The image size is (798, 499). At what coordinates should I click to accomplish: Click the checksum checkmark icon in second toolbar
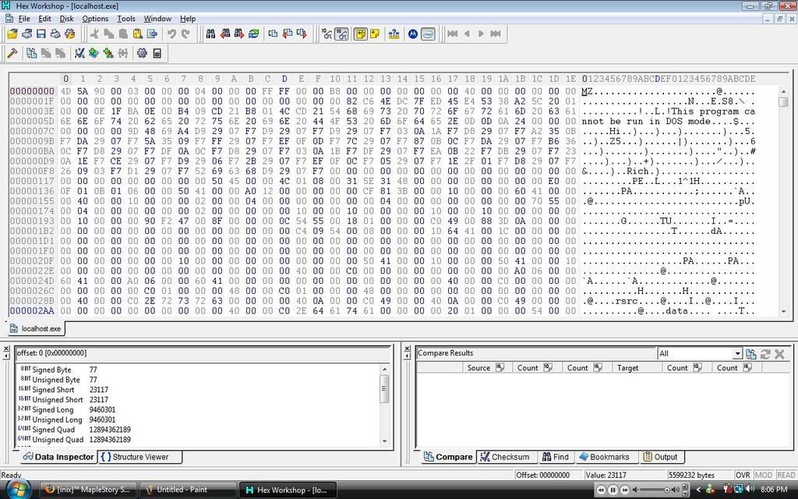tap(79, 53)
